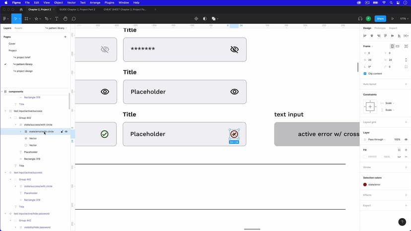Toggle the Clip content checkbox
The width and height of the screenshot is (411, 231).
click(365, 73)
